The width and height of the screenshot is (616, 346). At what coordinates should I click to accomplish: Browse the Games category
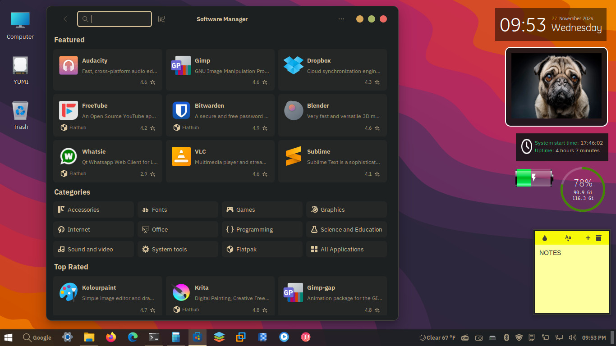(x=262, y=209)
